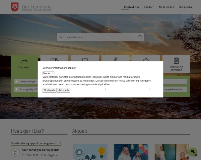Click the Hva skjer i Lier? heading
This screenshot has width=201, height=160.
[27, 131]
